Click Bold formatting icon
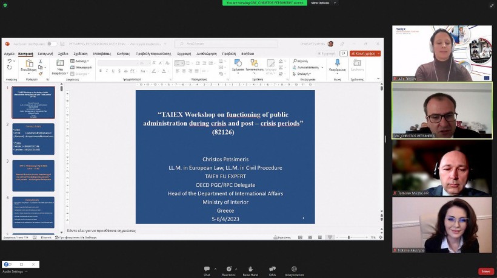497x278 pixels. (101, 71)
